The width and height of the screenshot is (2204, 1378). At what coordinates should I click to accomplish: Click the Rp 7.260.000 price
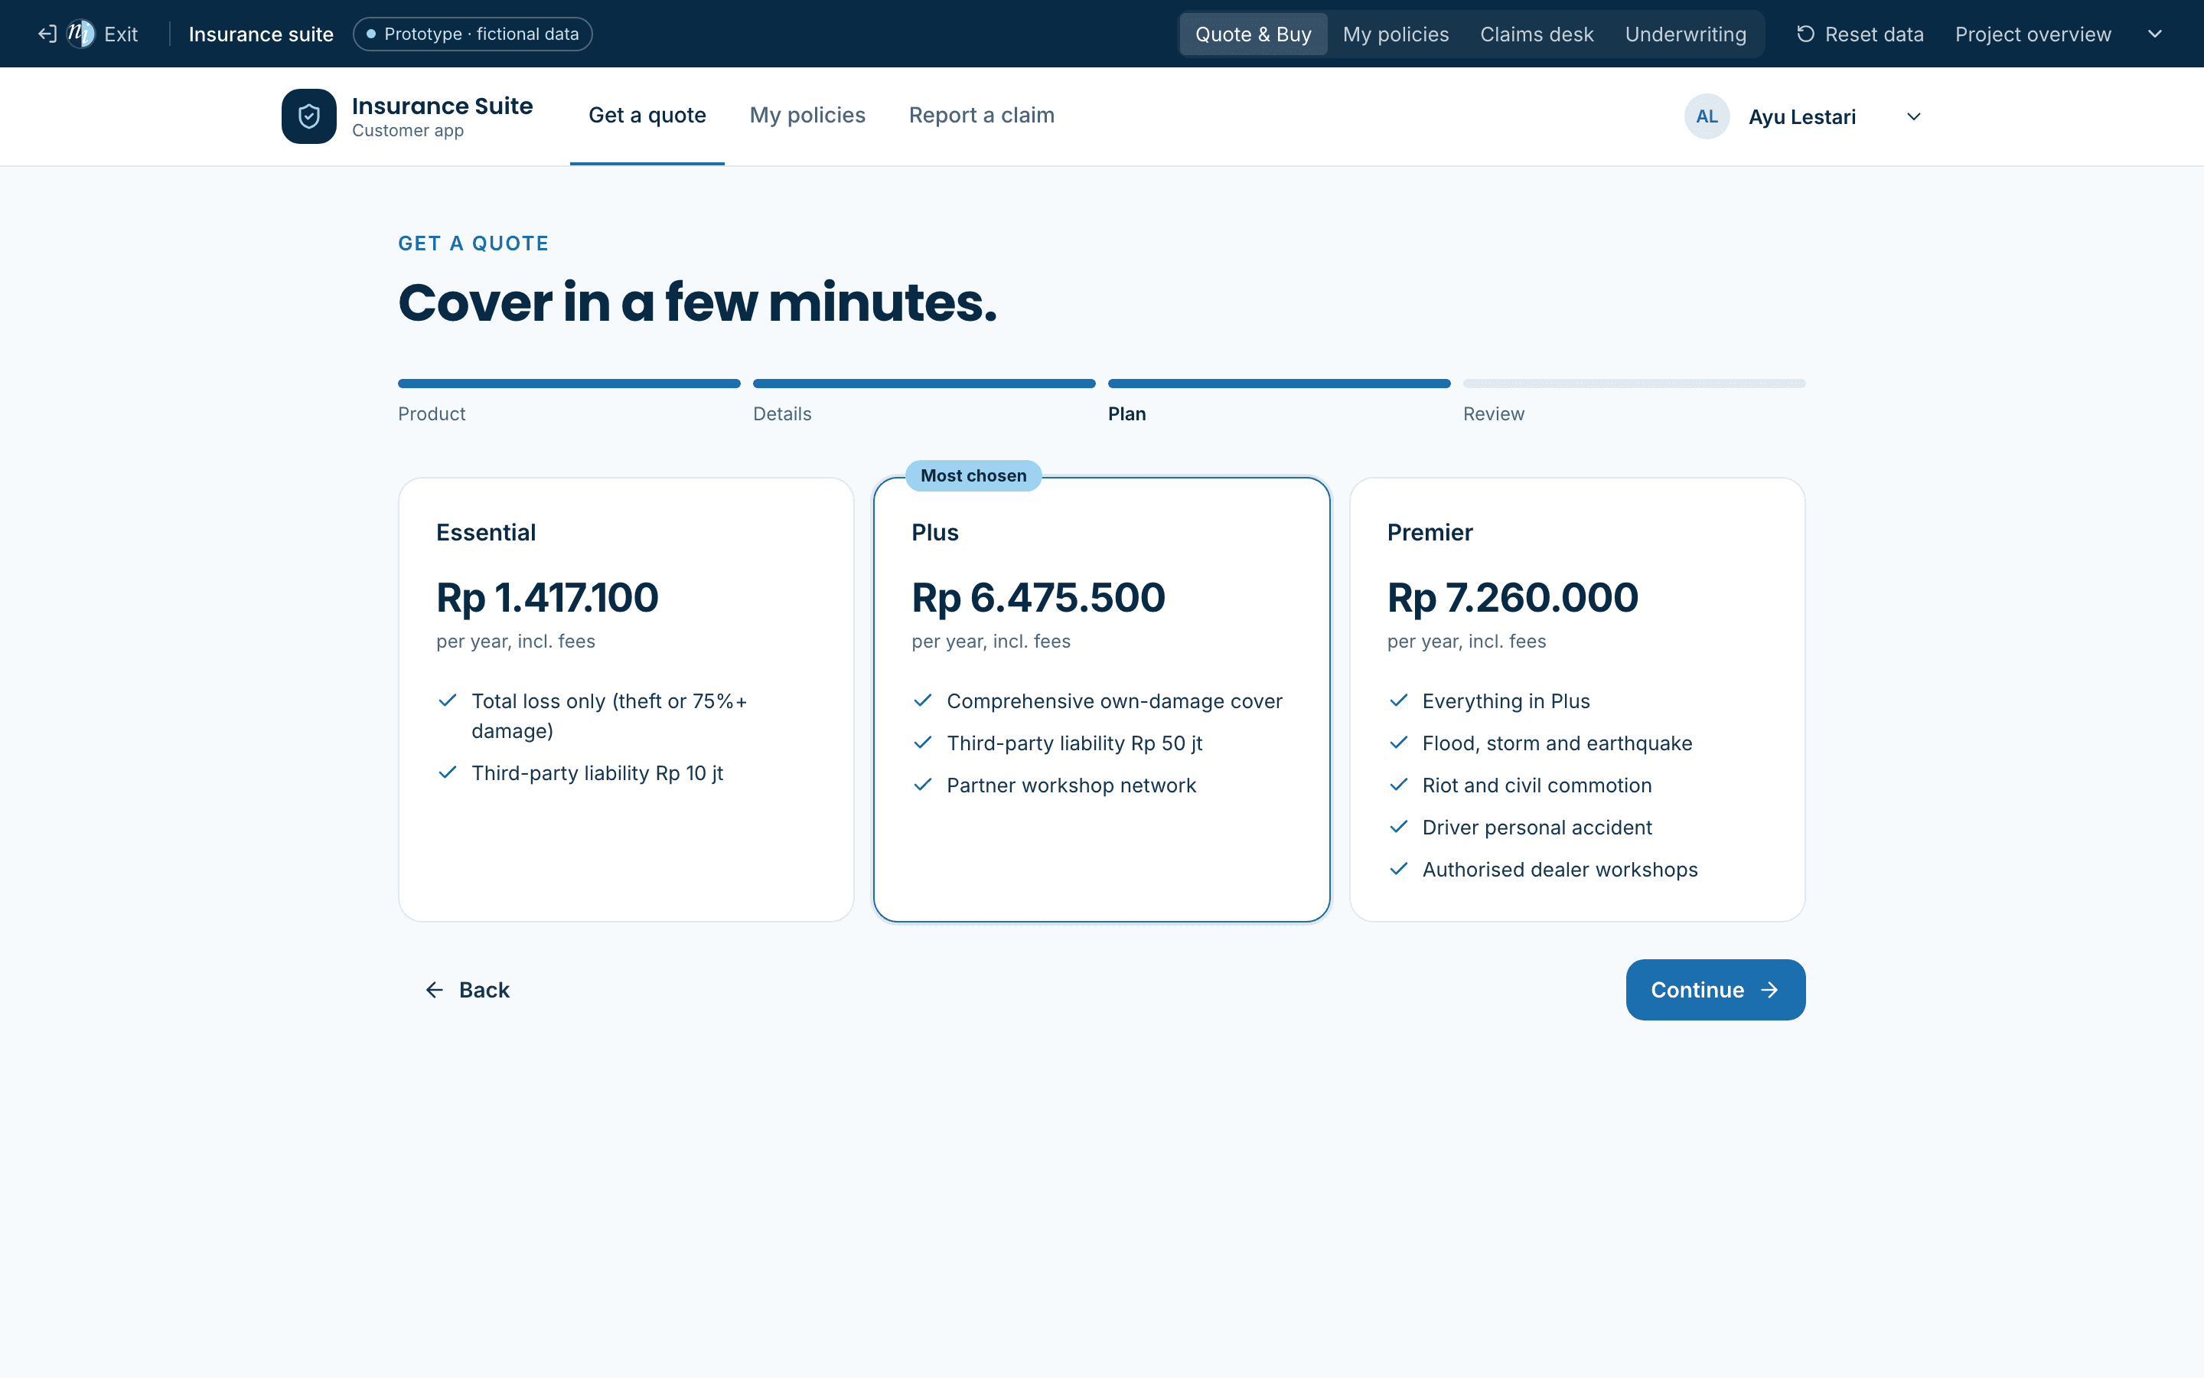click(1513, 598)
